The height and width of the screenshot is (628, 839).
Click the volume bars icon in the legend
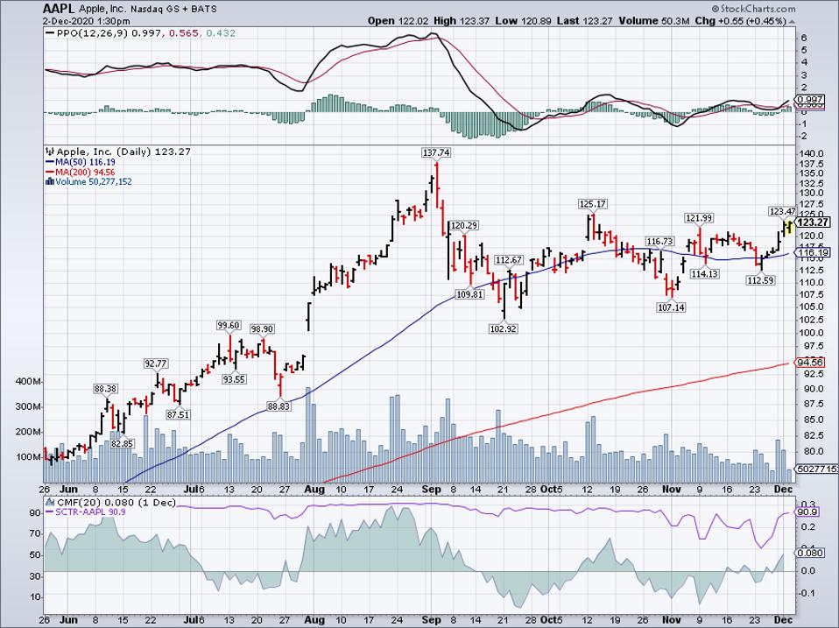coord(50,181)
